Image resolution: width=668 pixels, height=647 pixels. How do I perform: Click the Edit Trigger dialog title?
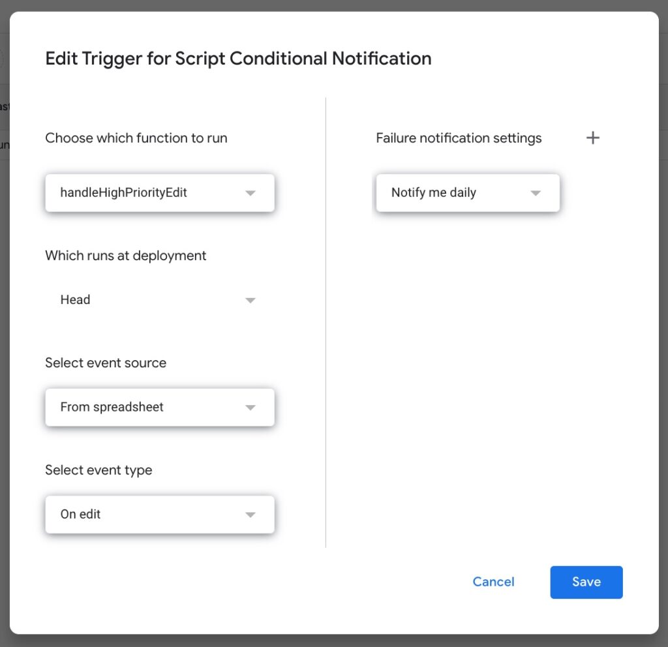238,59
